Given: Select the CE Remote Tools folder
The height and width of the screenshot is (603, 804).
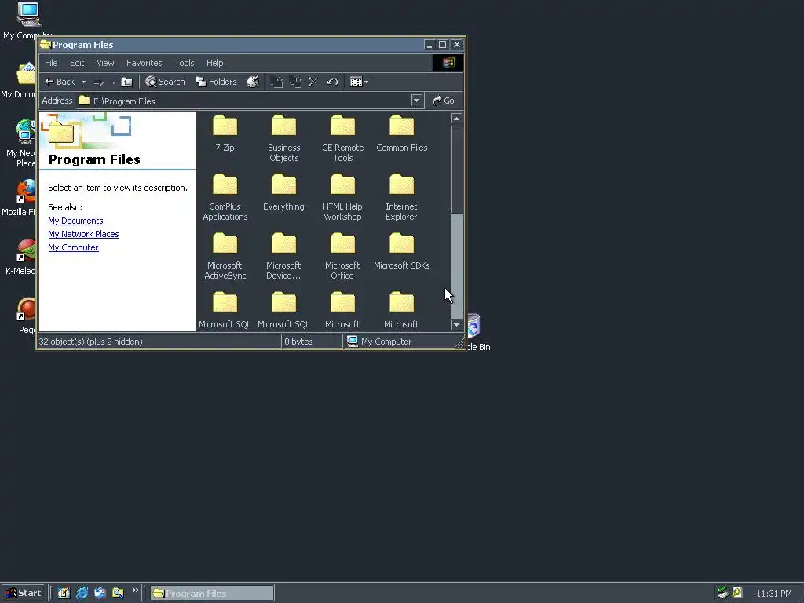Looking at the screenshot, I should pos(342,138).
